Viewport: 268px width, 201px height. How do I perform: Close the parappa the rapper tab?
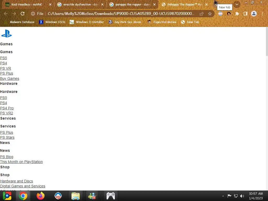[x=154, y=4]
